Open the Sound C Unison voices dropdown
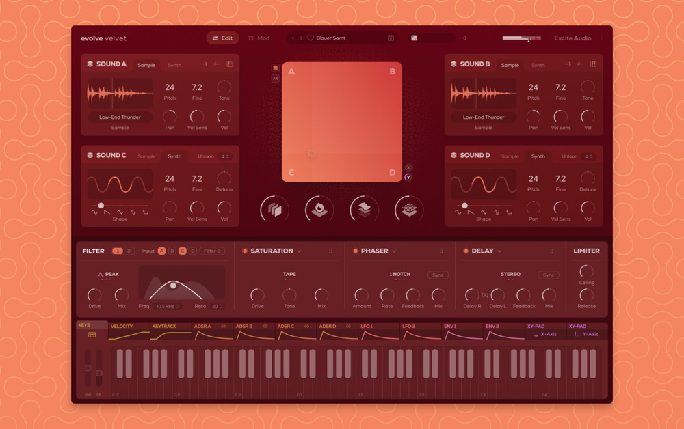The height and width of the screenshot is (429, 684). (x=224, y=156)
